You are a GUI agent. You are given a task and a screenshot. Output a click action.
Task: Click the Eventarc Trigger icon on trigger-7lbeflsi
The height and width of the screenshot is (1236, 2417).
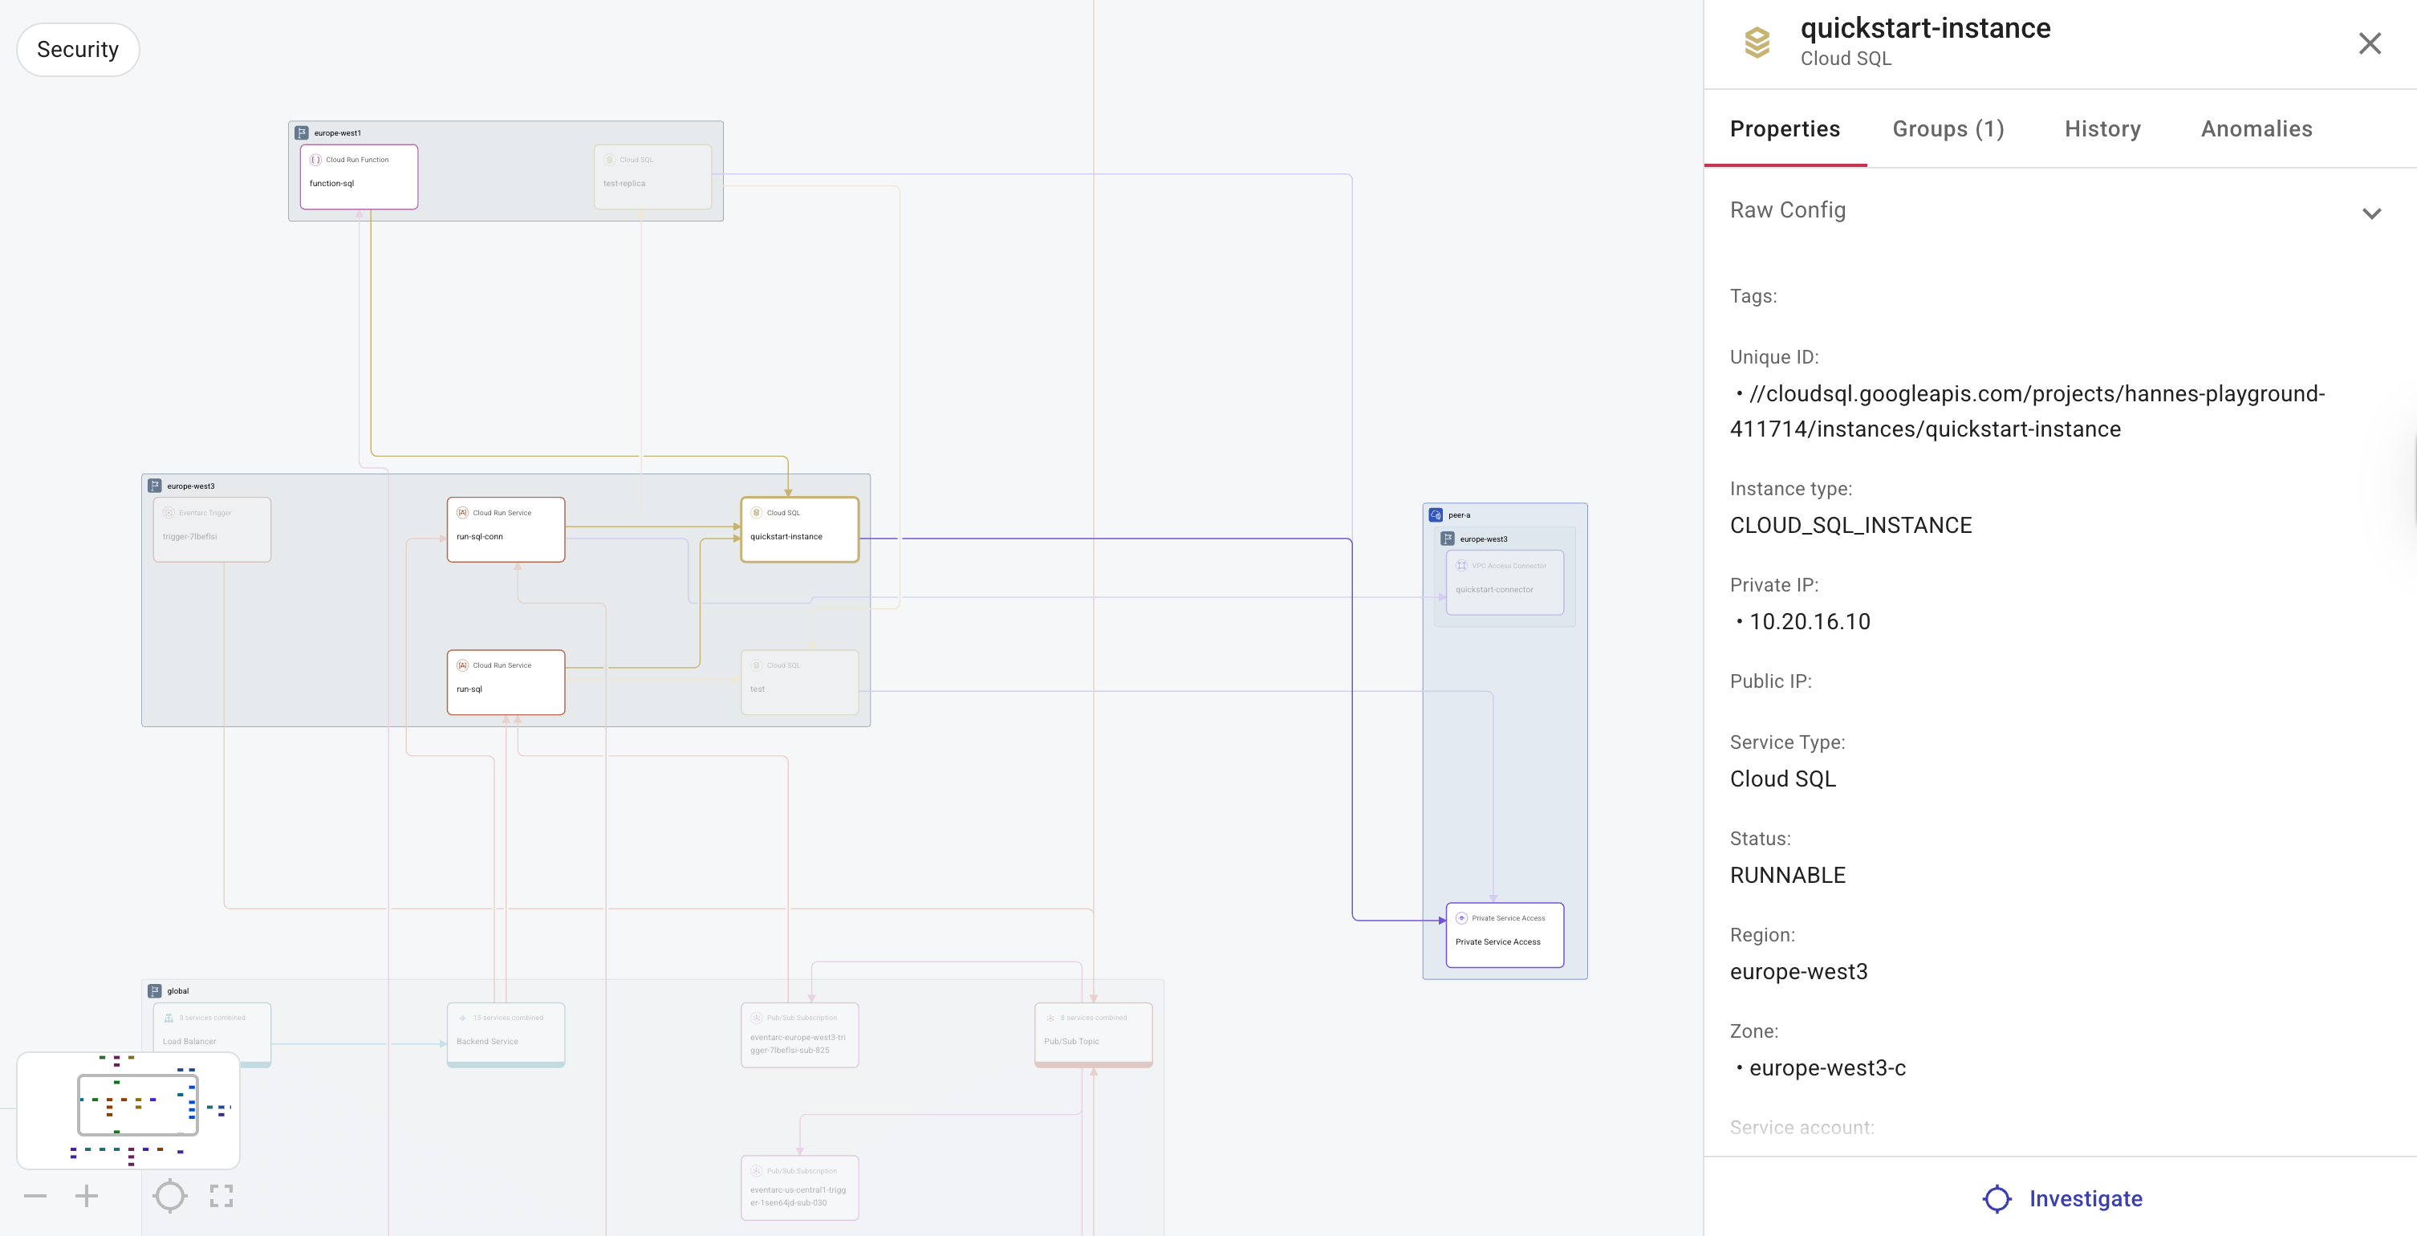(x=168, y=514)
